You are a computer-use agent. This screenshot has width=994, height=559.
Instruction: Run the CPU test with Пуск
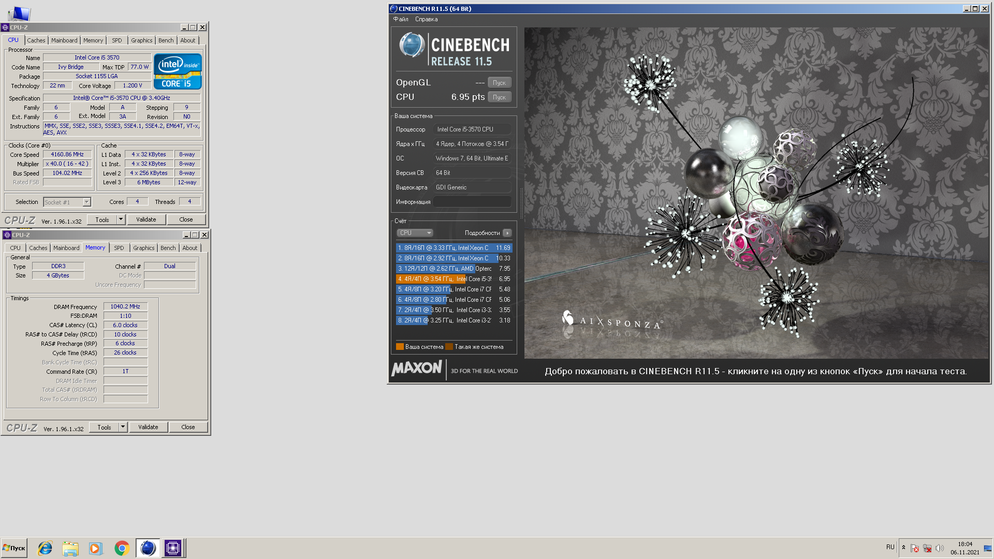[499, 97]
